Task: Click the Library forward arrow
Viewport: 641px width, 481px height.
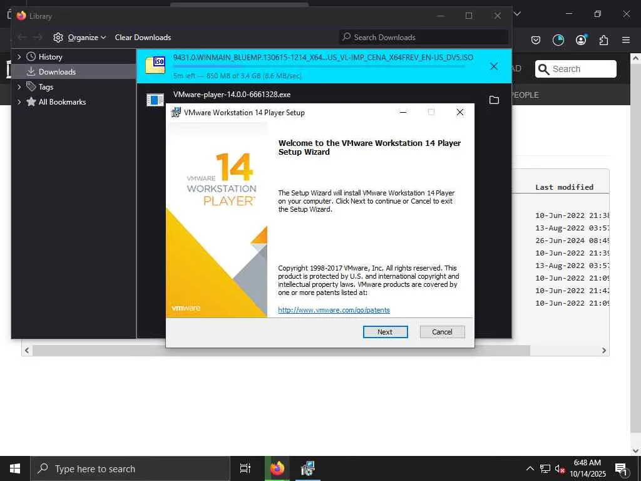Action: point(38,37)
